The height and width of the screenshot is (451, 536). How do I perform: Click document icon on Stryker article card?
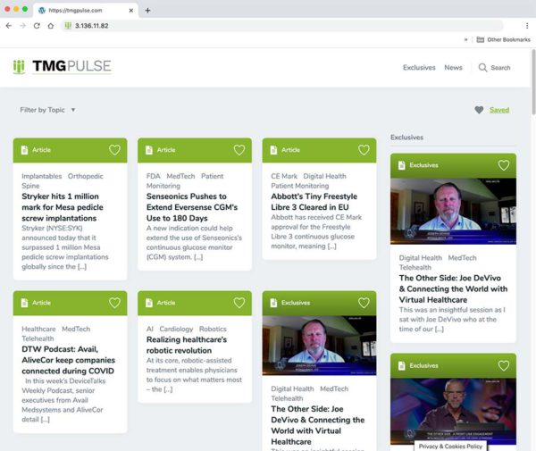click(24, 150)
